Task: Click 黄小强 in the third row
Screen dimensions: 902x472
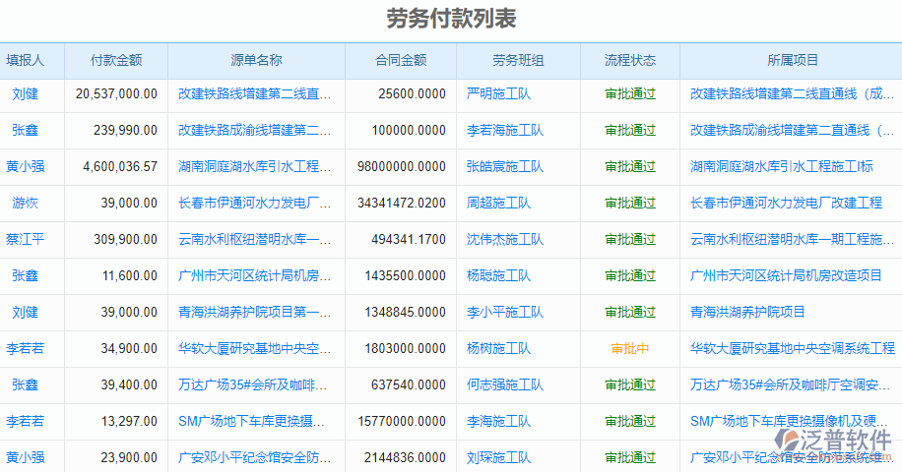Action: 26,167
